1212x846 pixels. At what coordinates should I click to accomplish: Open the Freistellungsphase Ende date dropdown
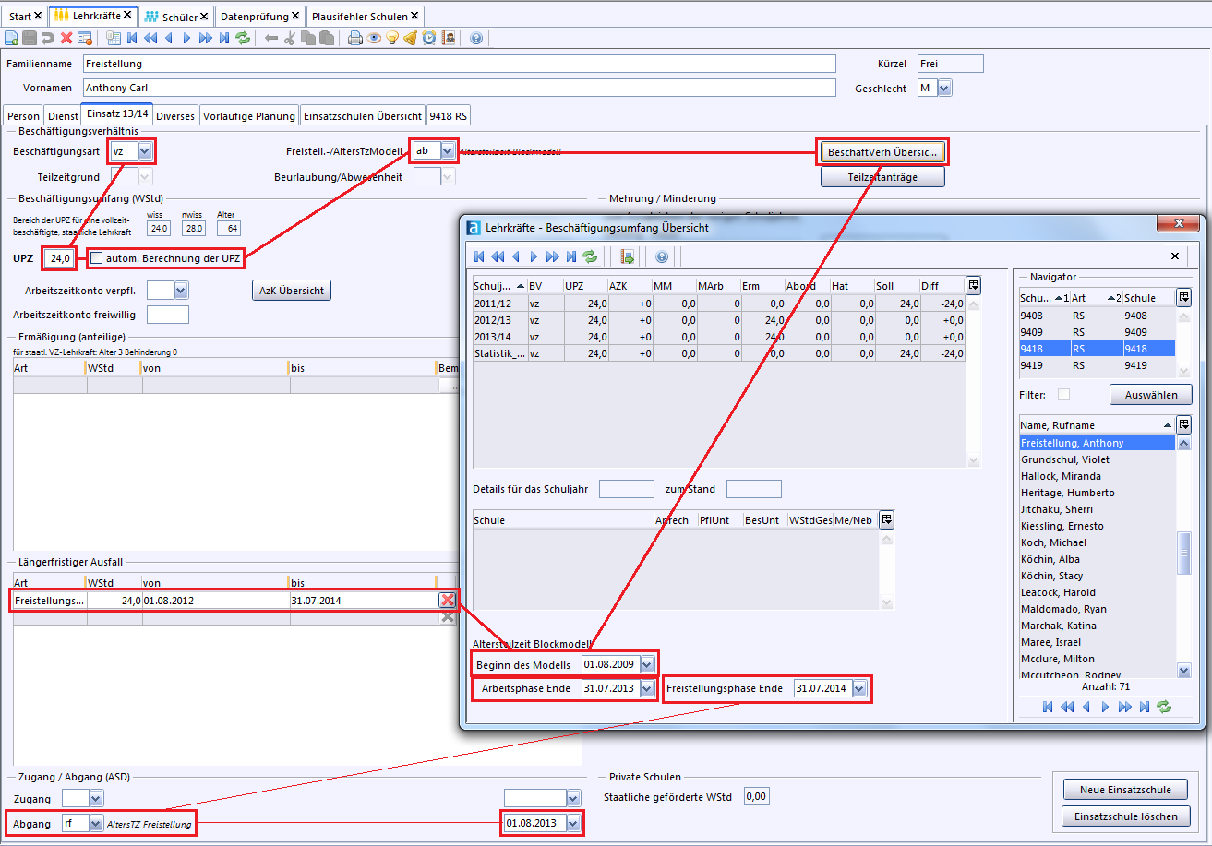click(x=859, y=688)
